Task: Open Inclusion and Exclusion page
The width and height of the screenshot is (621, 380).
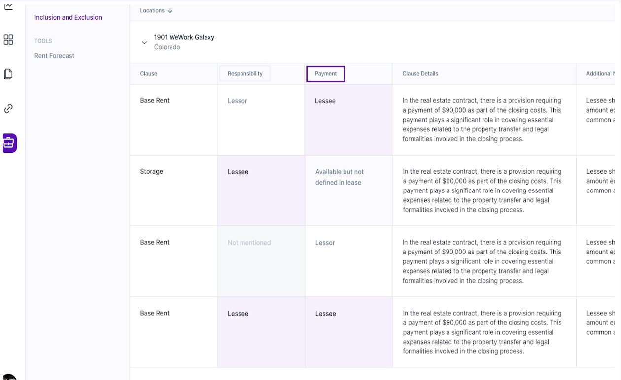Action: click(x=68, y=17)
